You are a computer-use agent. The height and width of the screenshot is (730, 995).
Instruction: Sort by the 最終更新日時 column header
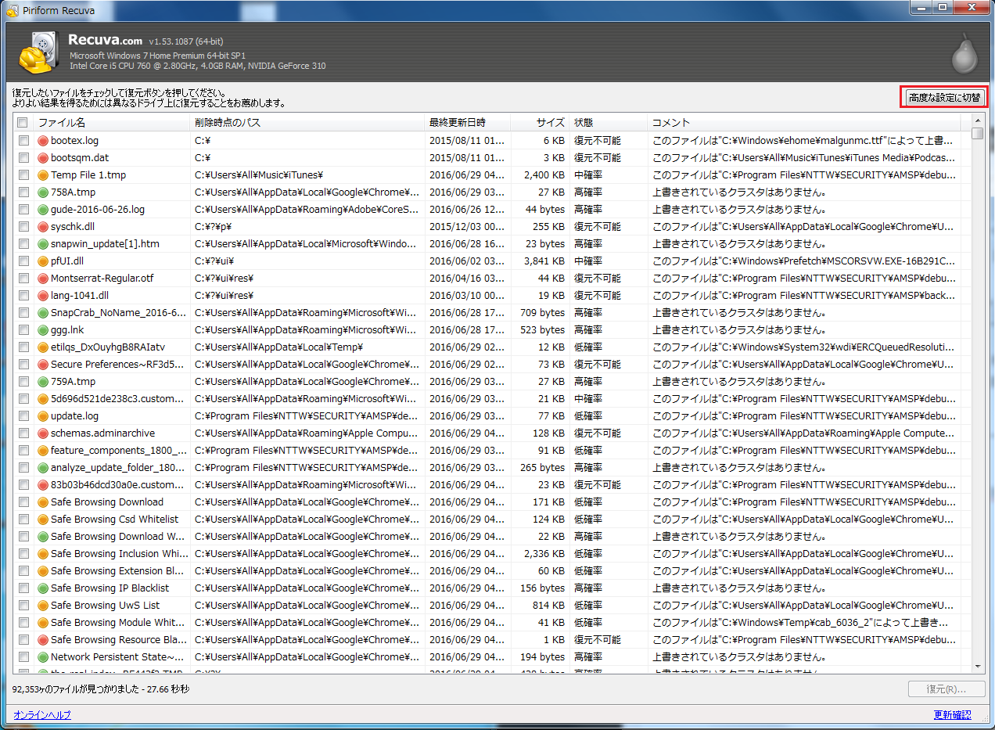tap(468, 123)
